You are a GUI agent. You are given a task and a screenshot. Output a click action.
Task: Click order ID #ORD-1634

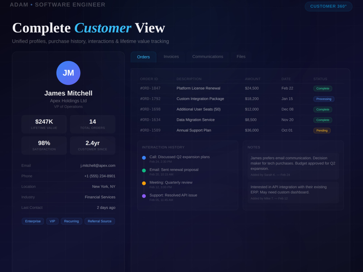150,120
